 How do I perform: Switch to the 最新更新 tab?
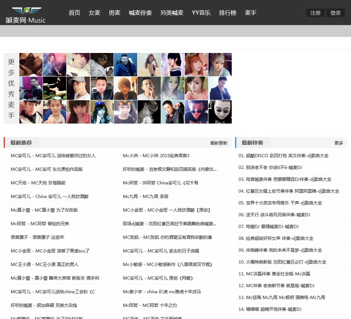[218, 143]
